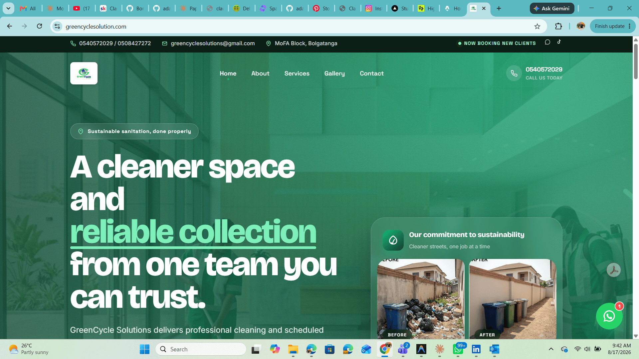639x359 pixels.
Task: Click the WhatsApp outline icon in top bar
Action: pyautogui.click(x=547, y=42)
